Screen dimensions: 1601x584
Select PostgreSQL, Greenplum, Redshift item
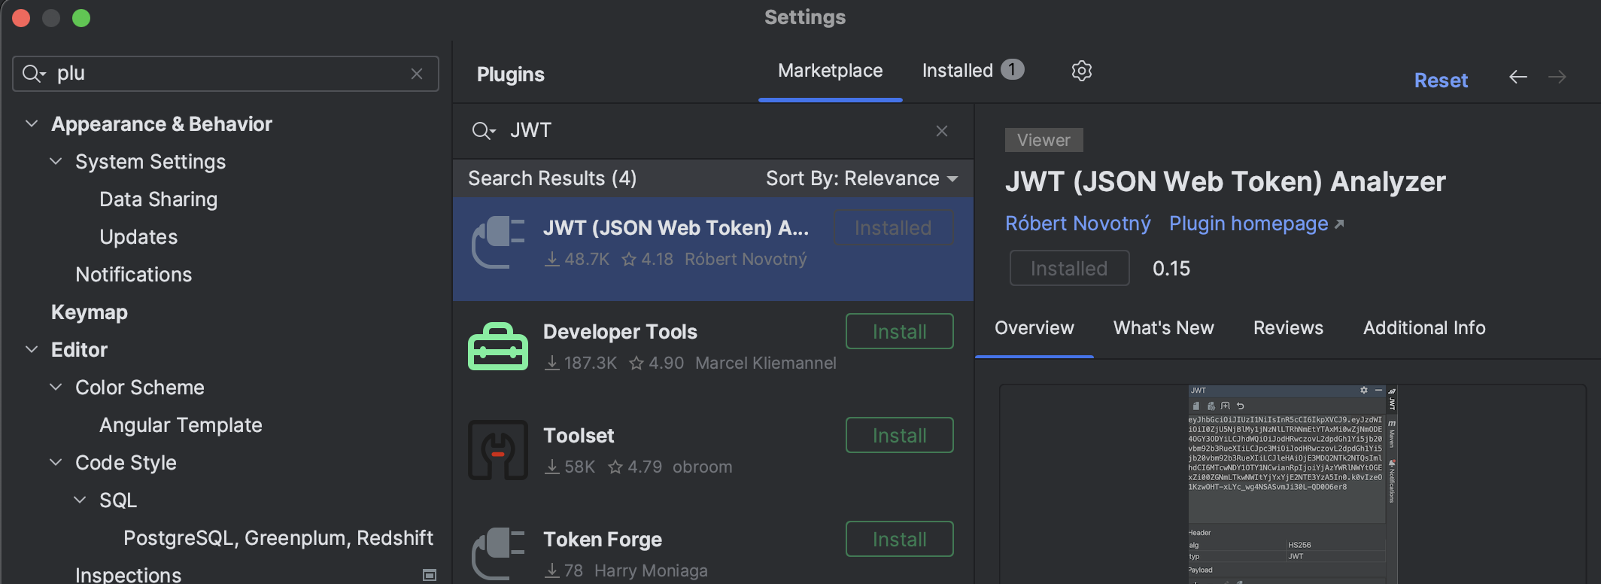tap(278, 537)
